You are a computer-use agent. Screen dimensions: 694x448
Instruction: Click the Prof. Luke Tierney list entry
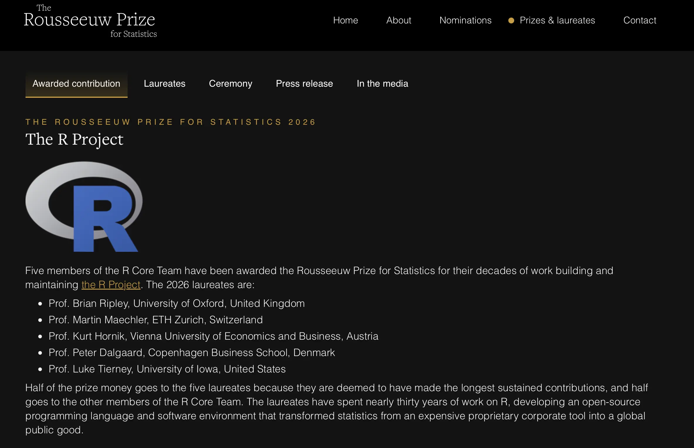click(x=167, y=369)
